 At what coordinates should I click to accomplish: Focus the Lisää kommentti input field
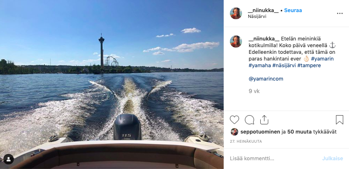(x=274, y=159)
